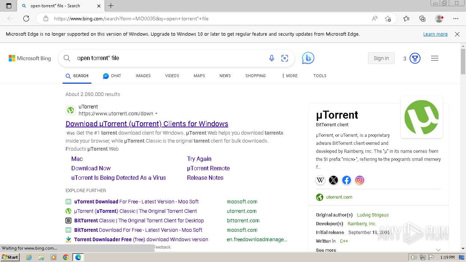Toggle Read aloud icon in address bar

point(375,19)
